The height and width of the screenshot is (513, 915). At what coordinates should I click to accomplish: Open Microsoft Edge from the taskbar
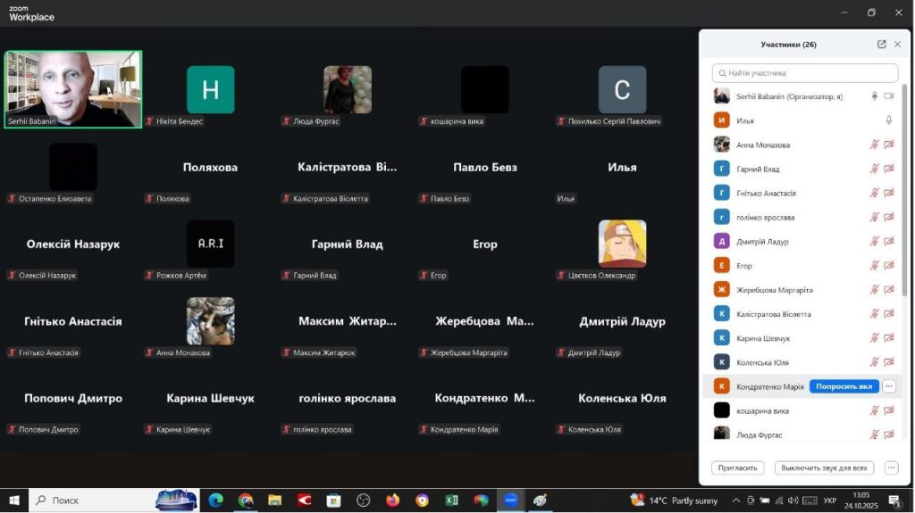(215, 501)
